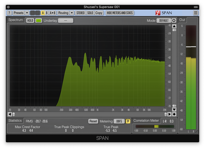Image resolution: width=205 pixels, height=149 pixels.
Task: Open the help question mark button
Action: pos(9,13)
